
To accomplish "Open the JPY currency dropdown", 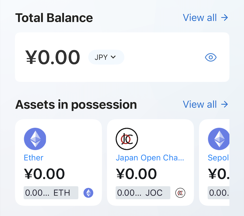I will pos(106,57).
